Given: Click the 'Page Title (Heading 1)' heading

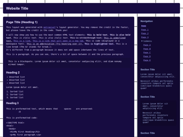Looking at the screenshot, I should pyautogui.click(x=22, y=22).
